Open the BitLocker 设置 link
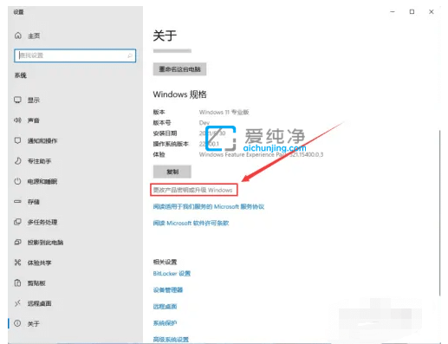Viewport: 448px width, 344px height. click(172, 273)
